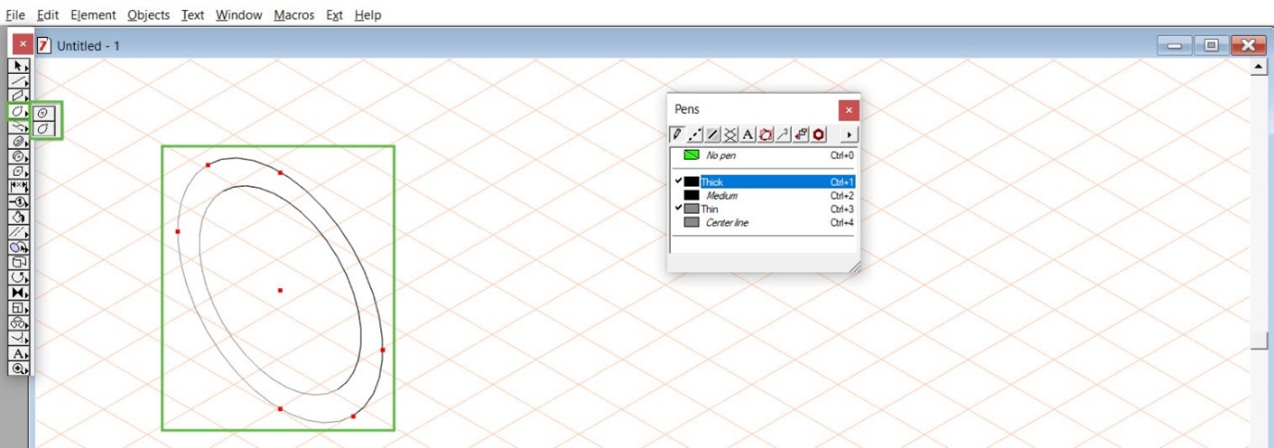Viewport: 1274px width, 448px height.
Task: Select the arrow selection tool
Action: pyautogui.click(x=19, y=66)
